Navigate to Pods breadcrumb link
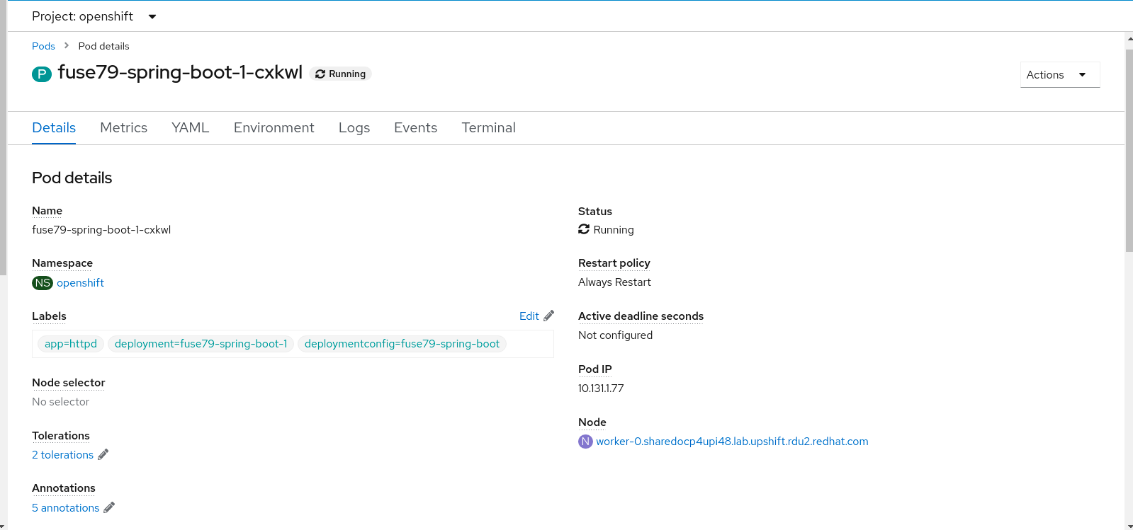Screen dimensions: 1133x530 click(43, 46)
